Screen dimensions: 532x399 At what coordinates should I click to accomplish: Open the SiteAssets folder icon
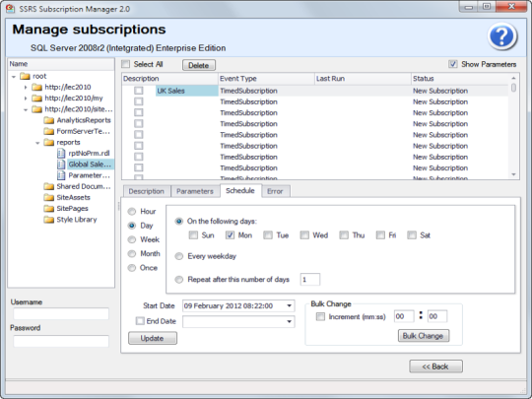tap(49, 197)
